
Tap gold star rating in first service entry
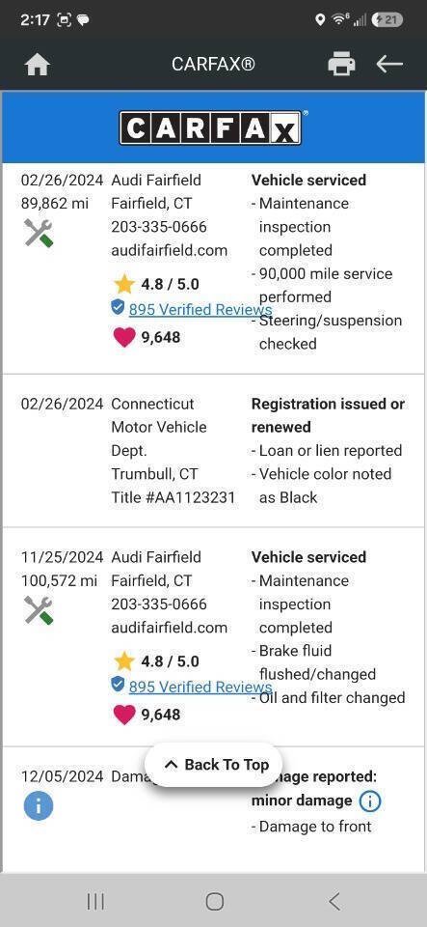[x=124, y=284]
